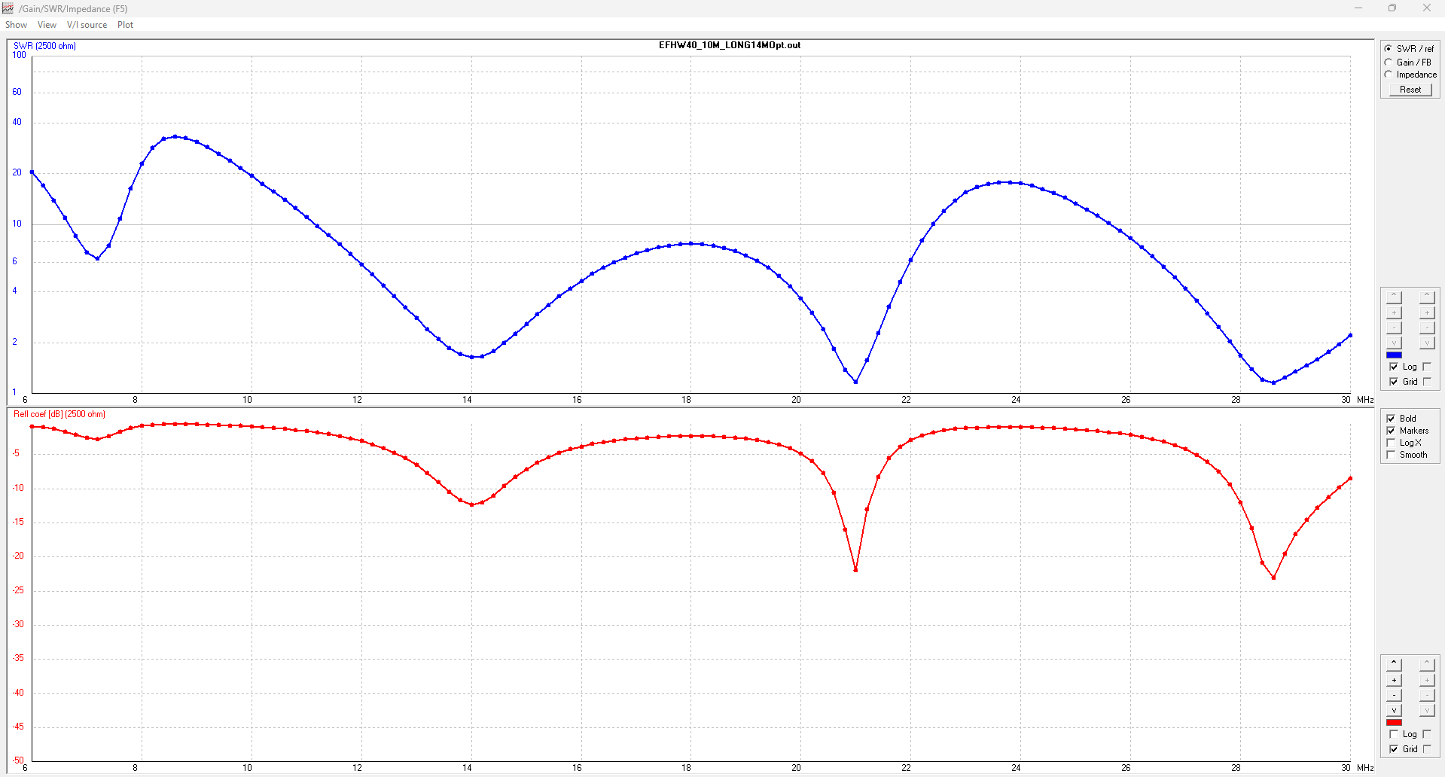
Task: Uncheck the Markers checkbox
Action: pos(1392,431)
